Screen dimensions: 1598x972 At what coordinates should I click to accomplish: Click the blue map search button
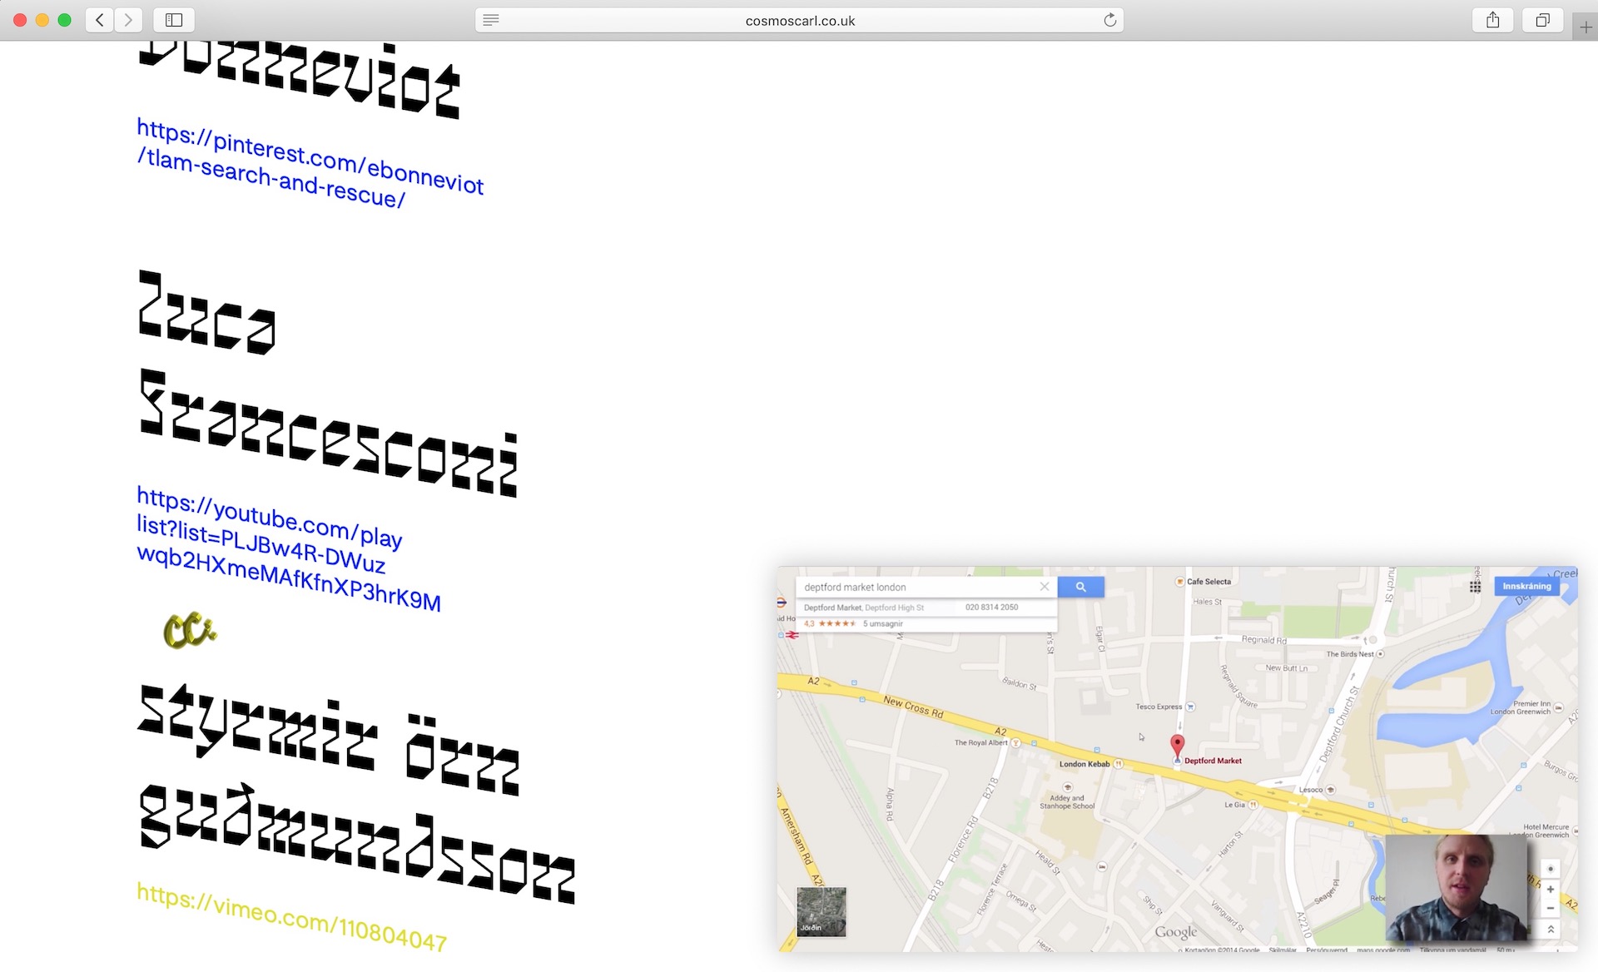1080,587
